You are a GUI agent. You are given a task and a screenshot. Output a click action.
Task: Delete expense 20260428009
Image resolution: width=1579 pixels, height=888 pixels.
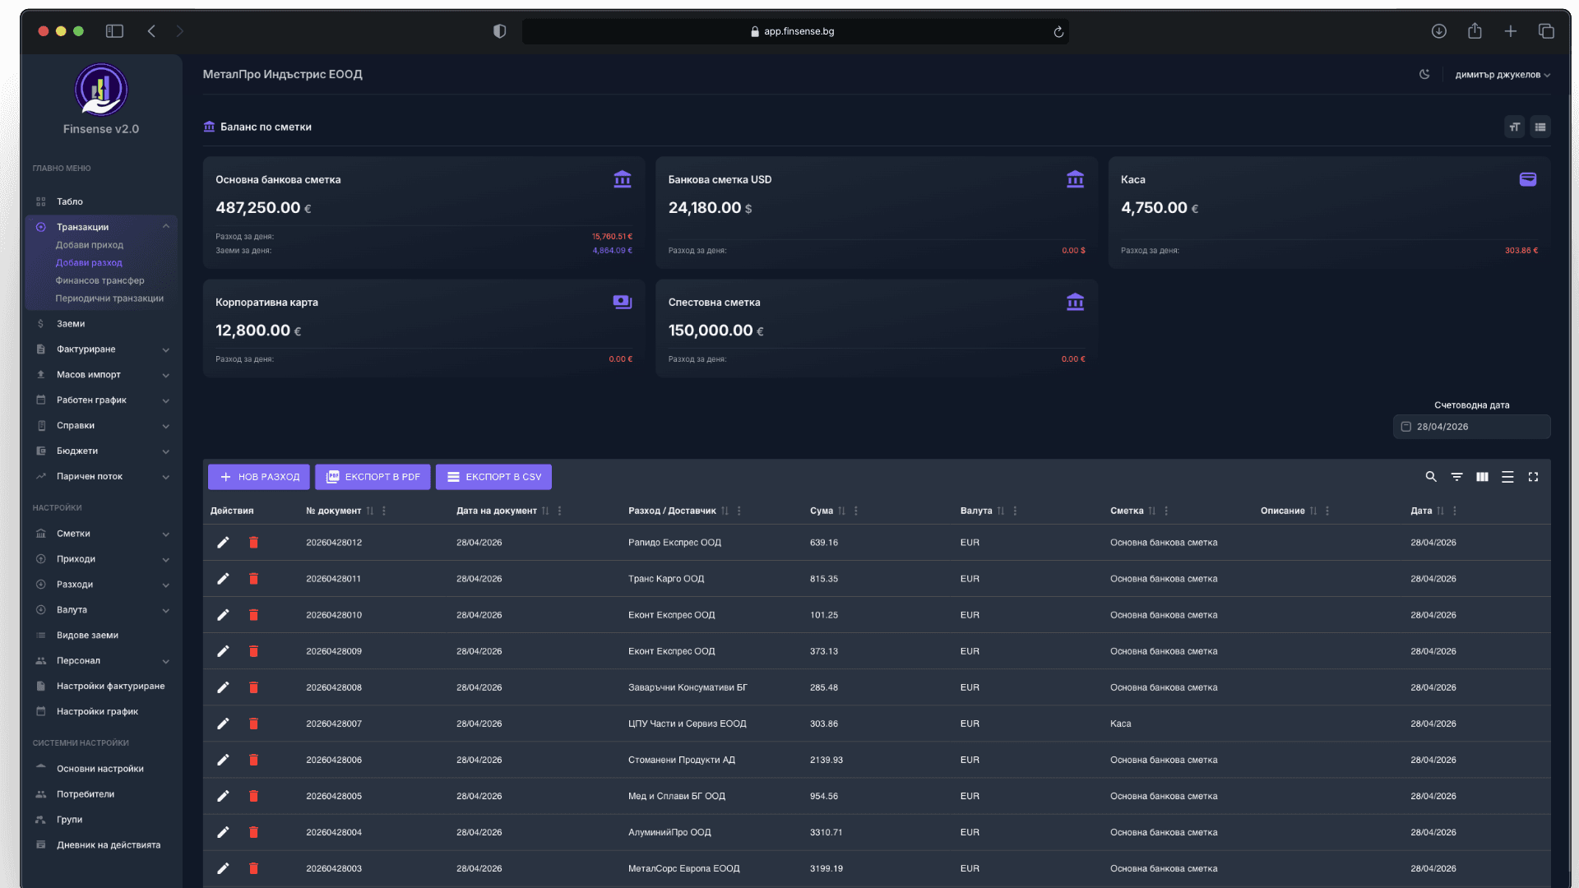(x=253, y=651)
